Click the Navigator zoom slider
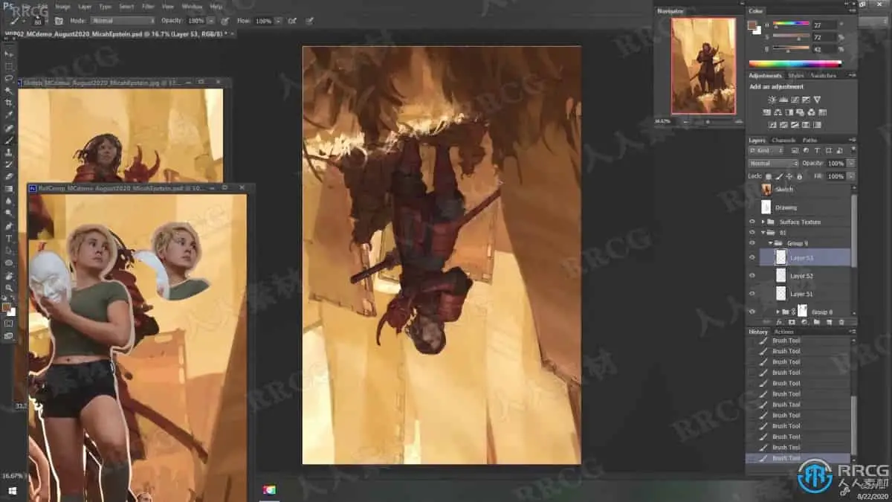The width and height of the screenshot is (892, 502). click(x=707, y=121)
